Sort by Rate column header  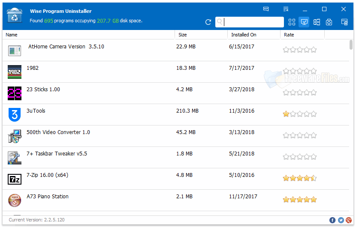pos(302,35)
